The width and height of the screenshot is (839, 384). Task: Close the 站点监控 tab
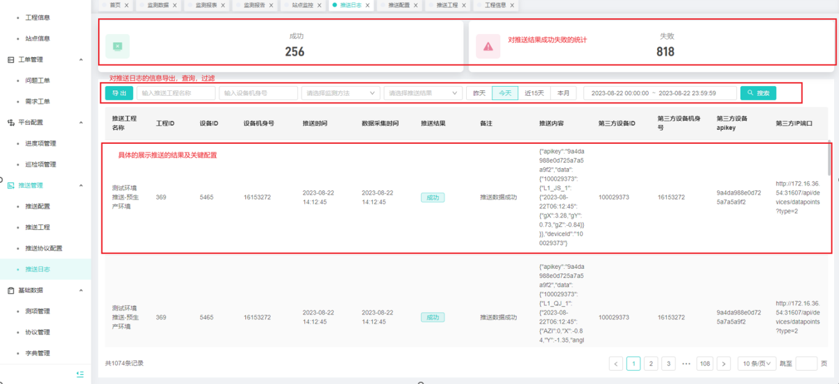point(320,5)
